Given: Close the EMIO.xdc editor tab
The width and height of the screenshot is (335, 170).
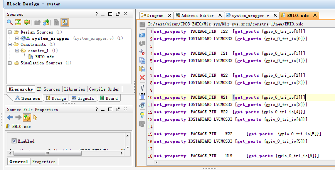Looking at the screenshot, I should (315, 15).
